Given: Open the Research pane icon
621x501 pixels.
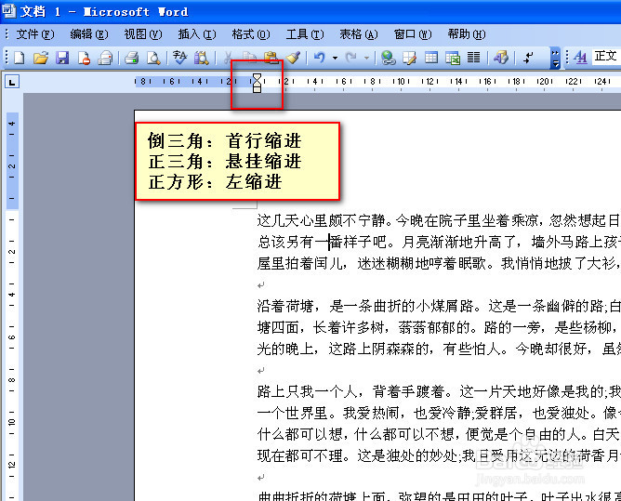Looking at the screenshot, I should [202, 58].
